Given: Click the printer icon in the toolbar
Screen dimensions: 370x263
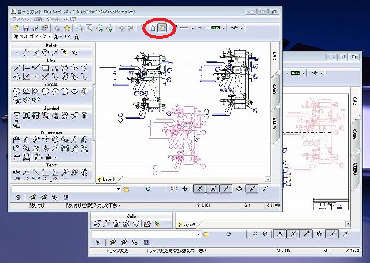Looking at the screenshot, I should tap(57, 28).
